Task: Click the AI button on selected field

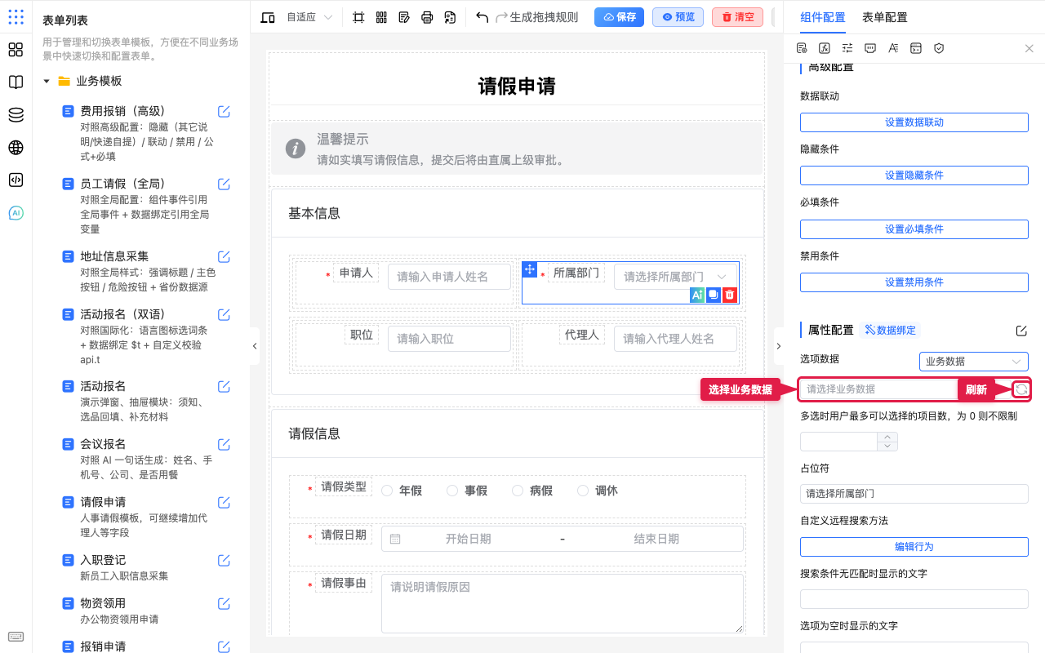Action: (697, 295)
